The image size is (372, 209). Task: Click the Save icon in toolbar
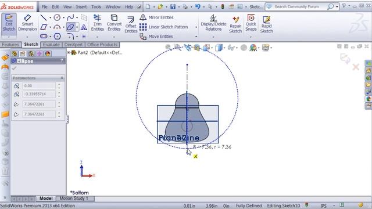[x=173, y=6]
